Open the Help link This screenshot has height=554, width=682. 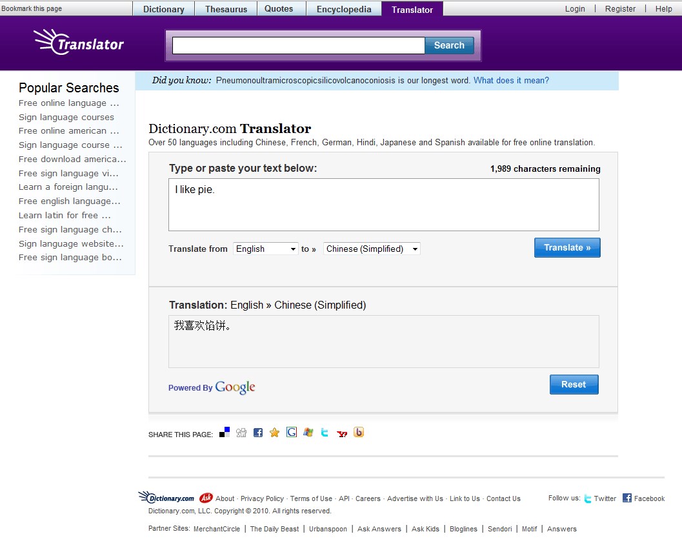coord(663,8)
